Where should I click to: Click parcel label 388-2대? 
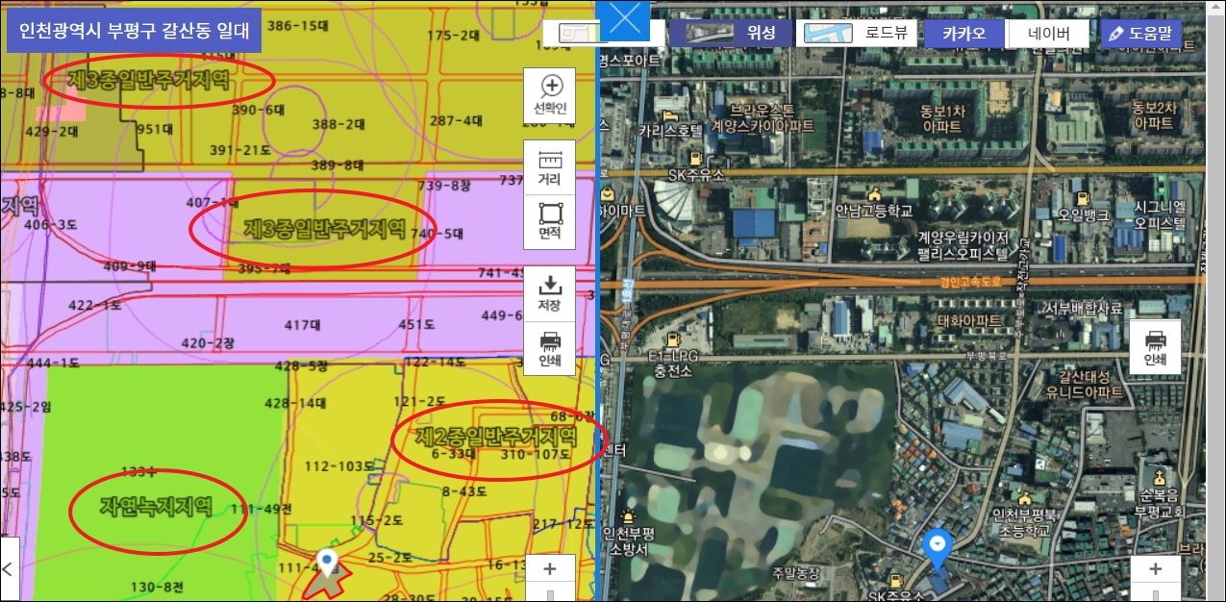[x=338, y=124]
